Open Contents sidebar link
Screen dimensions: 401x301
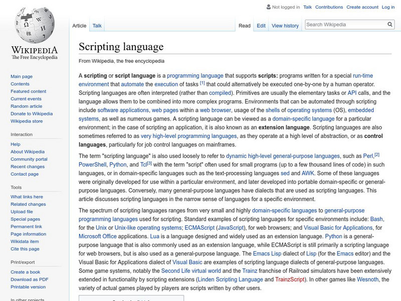[x=20, y=84]
